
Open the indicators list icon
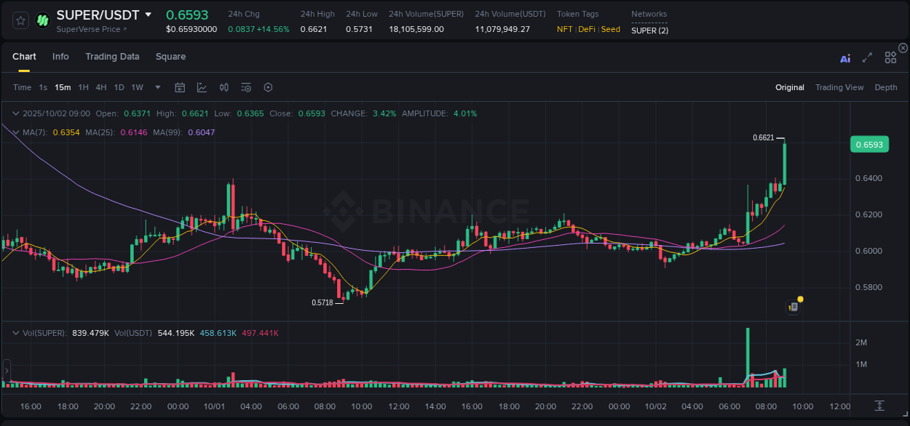click(245, 87)
